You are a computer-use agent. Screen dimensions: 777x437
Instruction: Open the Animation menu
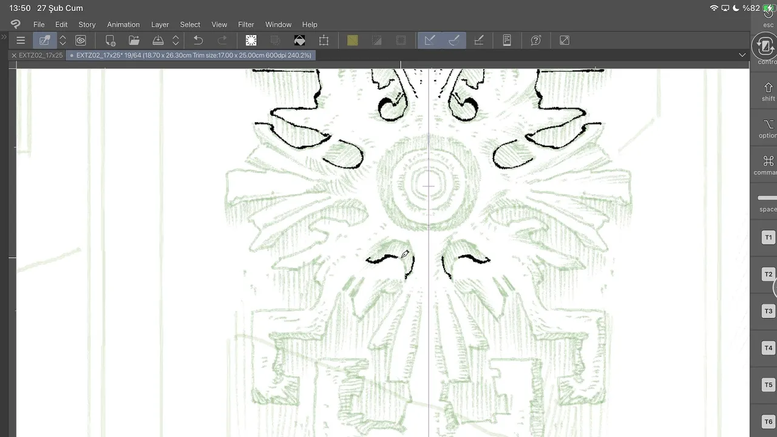(x=123, y=24)
